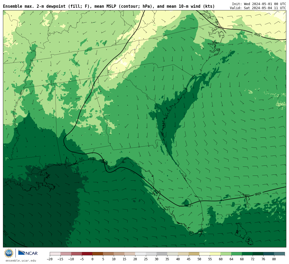Click the 64 to 68 green swatch

(237, 254)
